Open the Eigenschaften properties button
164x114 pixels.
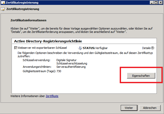pos(142,75)
